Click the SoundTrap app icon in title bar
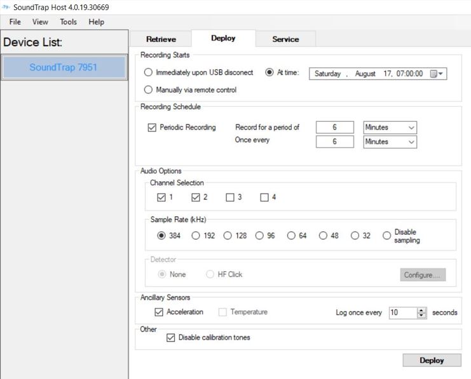Screen dimensions: 471x379 click(x=6, y=7)
